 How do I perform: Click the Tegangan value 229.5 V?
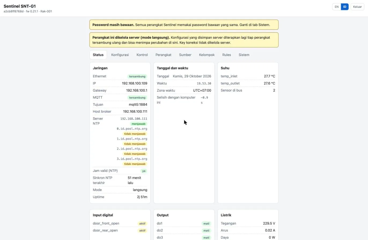coord(269,223)
